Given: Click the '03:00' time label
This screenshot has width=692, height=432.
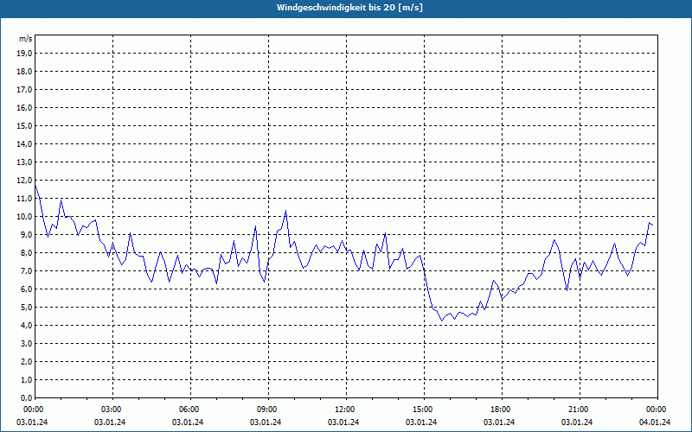Looking at the screenshot, I should pyautogui.click(x=112, y=410).
